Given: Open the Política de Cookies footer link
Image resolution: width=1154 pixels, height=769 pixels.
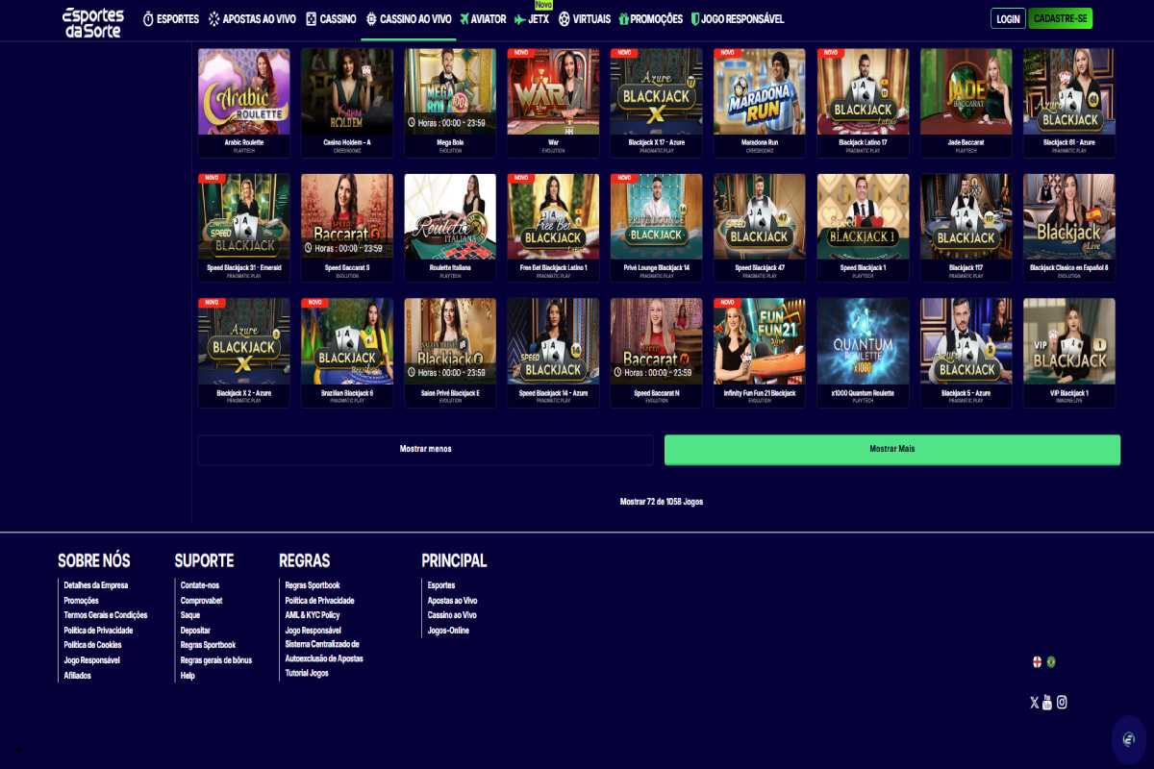Looking at the screenshot, I should (93, 645).
